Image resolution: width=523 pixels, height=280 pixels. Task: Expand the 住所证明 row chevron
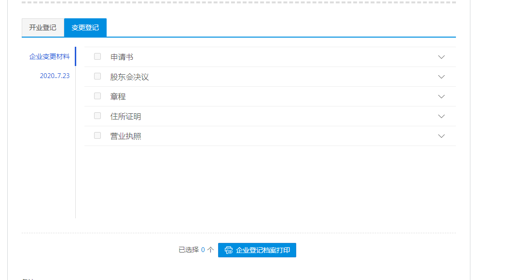point(441,116)
